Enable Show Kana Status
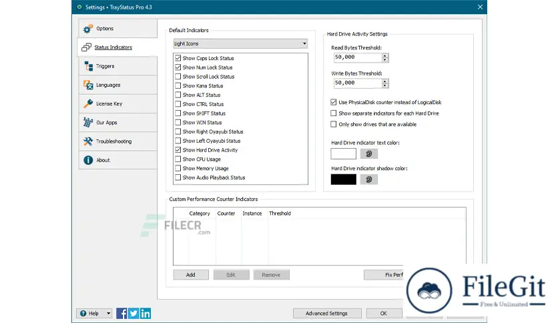 [178, 85]
